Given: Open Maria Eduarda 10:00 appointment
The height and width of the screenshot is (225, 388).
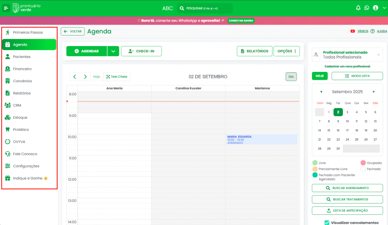Looking at the screenshot, I should click(x=261, y=140).
